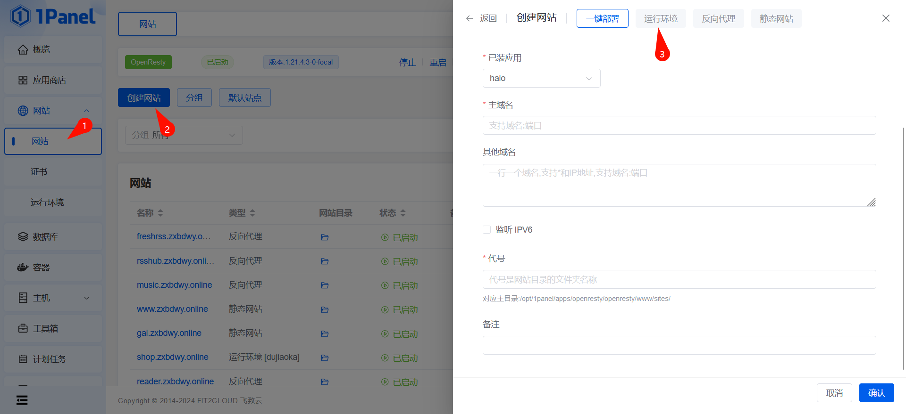Switch to the 运行环境 tab

[x=661, y=18]
